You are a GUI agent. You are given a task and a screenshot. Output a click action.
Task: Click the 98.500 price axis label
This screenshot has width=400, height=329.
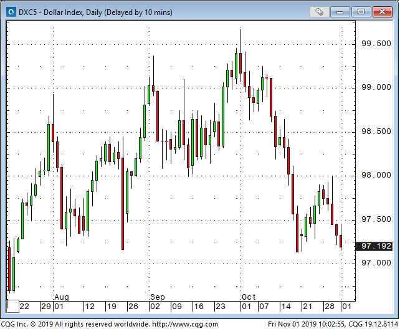[376, 131]
